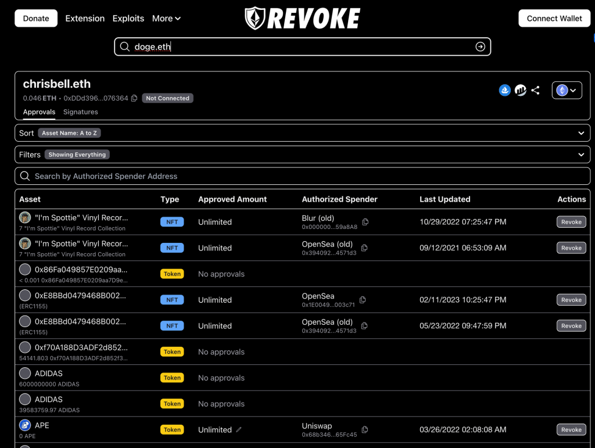Revoke the Blur (old) approval

pyautogui.click(x=571, y=222)
